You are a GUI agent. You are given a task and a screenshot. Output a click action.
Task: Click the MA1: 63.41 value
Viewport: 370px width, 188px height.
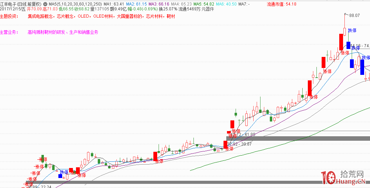(114, 4)
